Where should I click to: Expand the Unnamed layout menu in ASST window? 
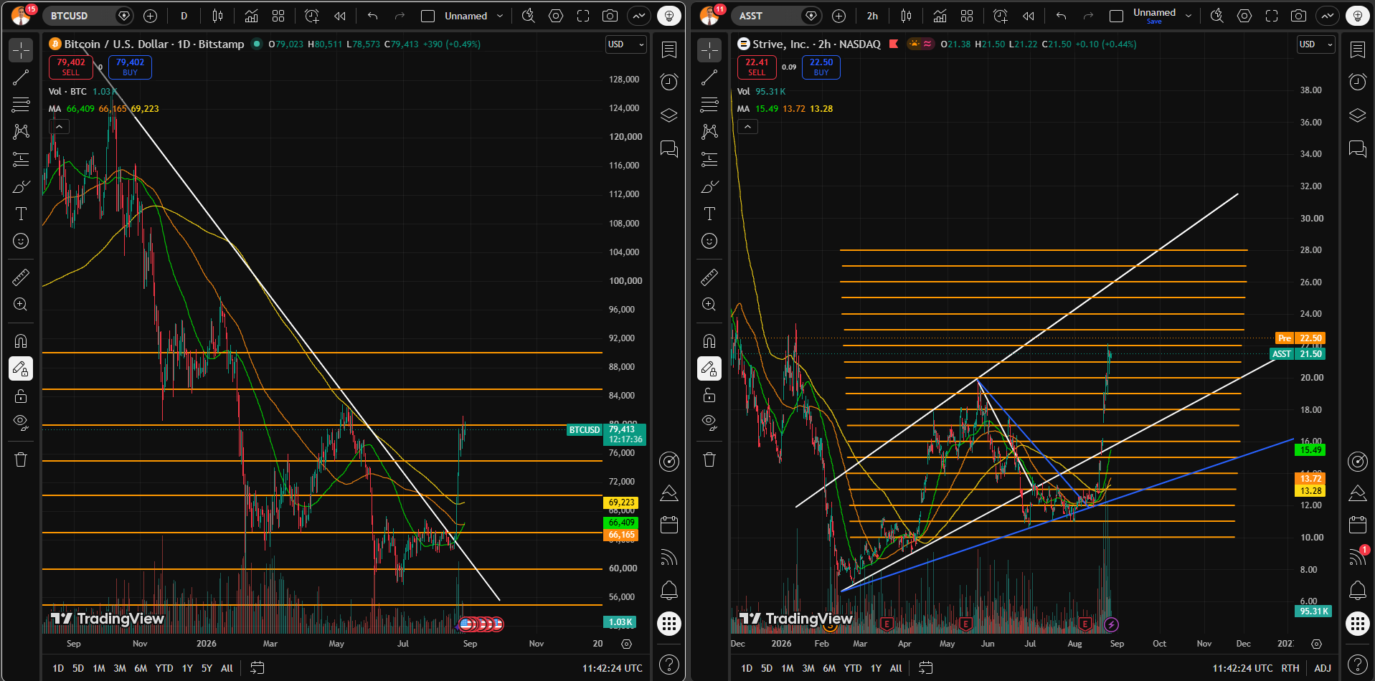(x=1189, y=16)
